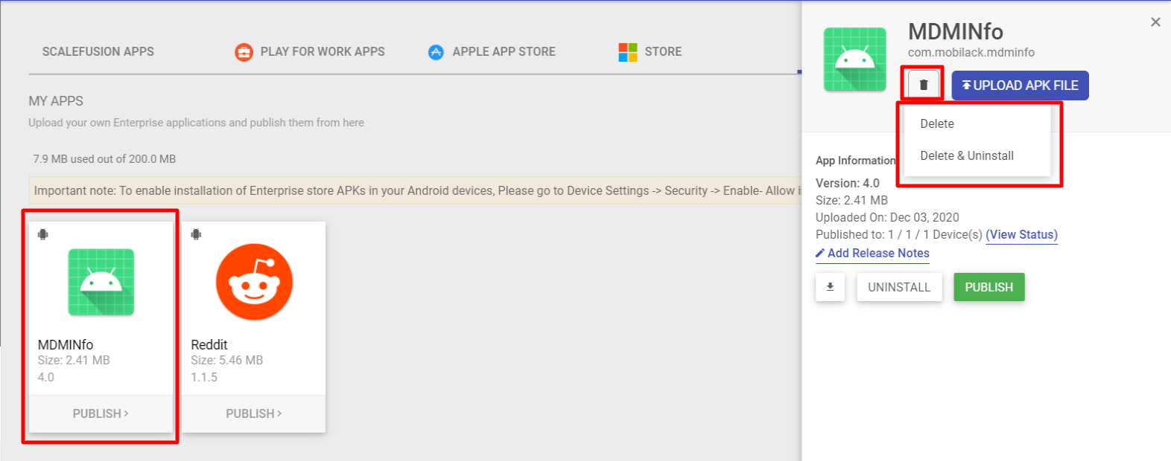
Task: Click Size: 5.46 MB on Reddit card
Action: click(227, 360)
